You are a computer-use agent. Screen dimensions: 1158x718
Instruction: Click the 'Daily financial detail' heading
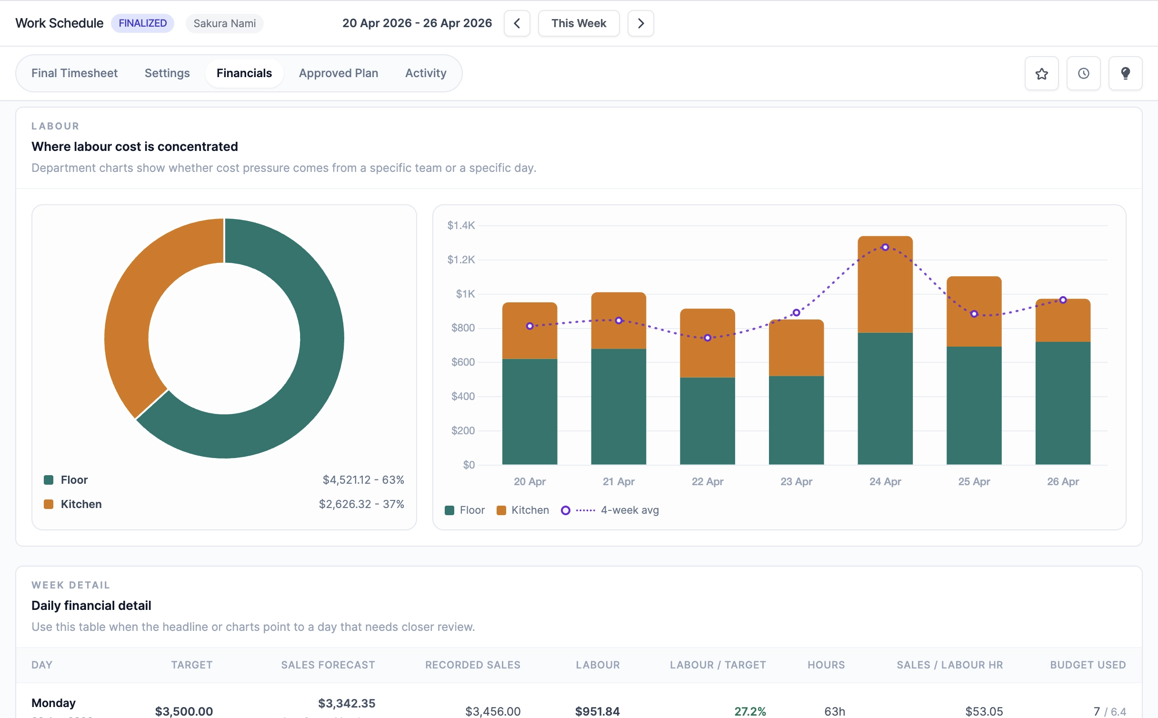91,606
